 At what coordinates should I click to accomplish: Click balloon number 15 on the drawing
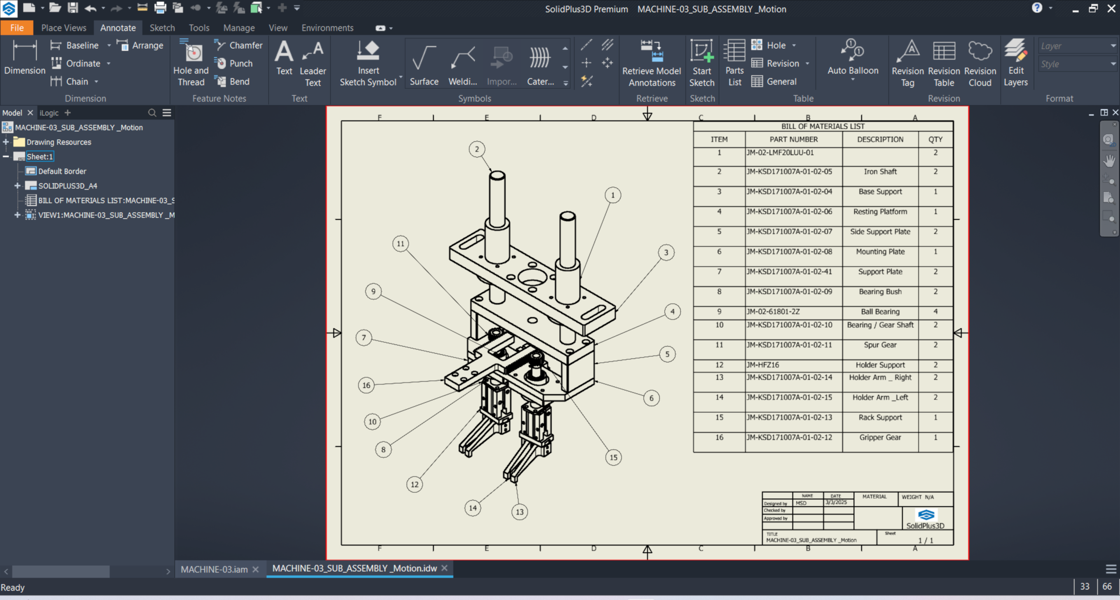(613, 457)
